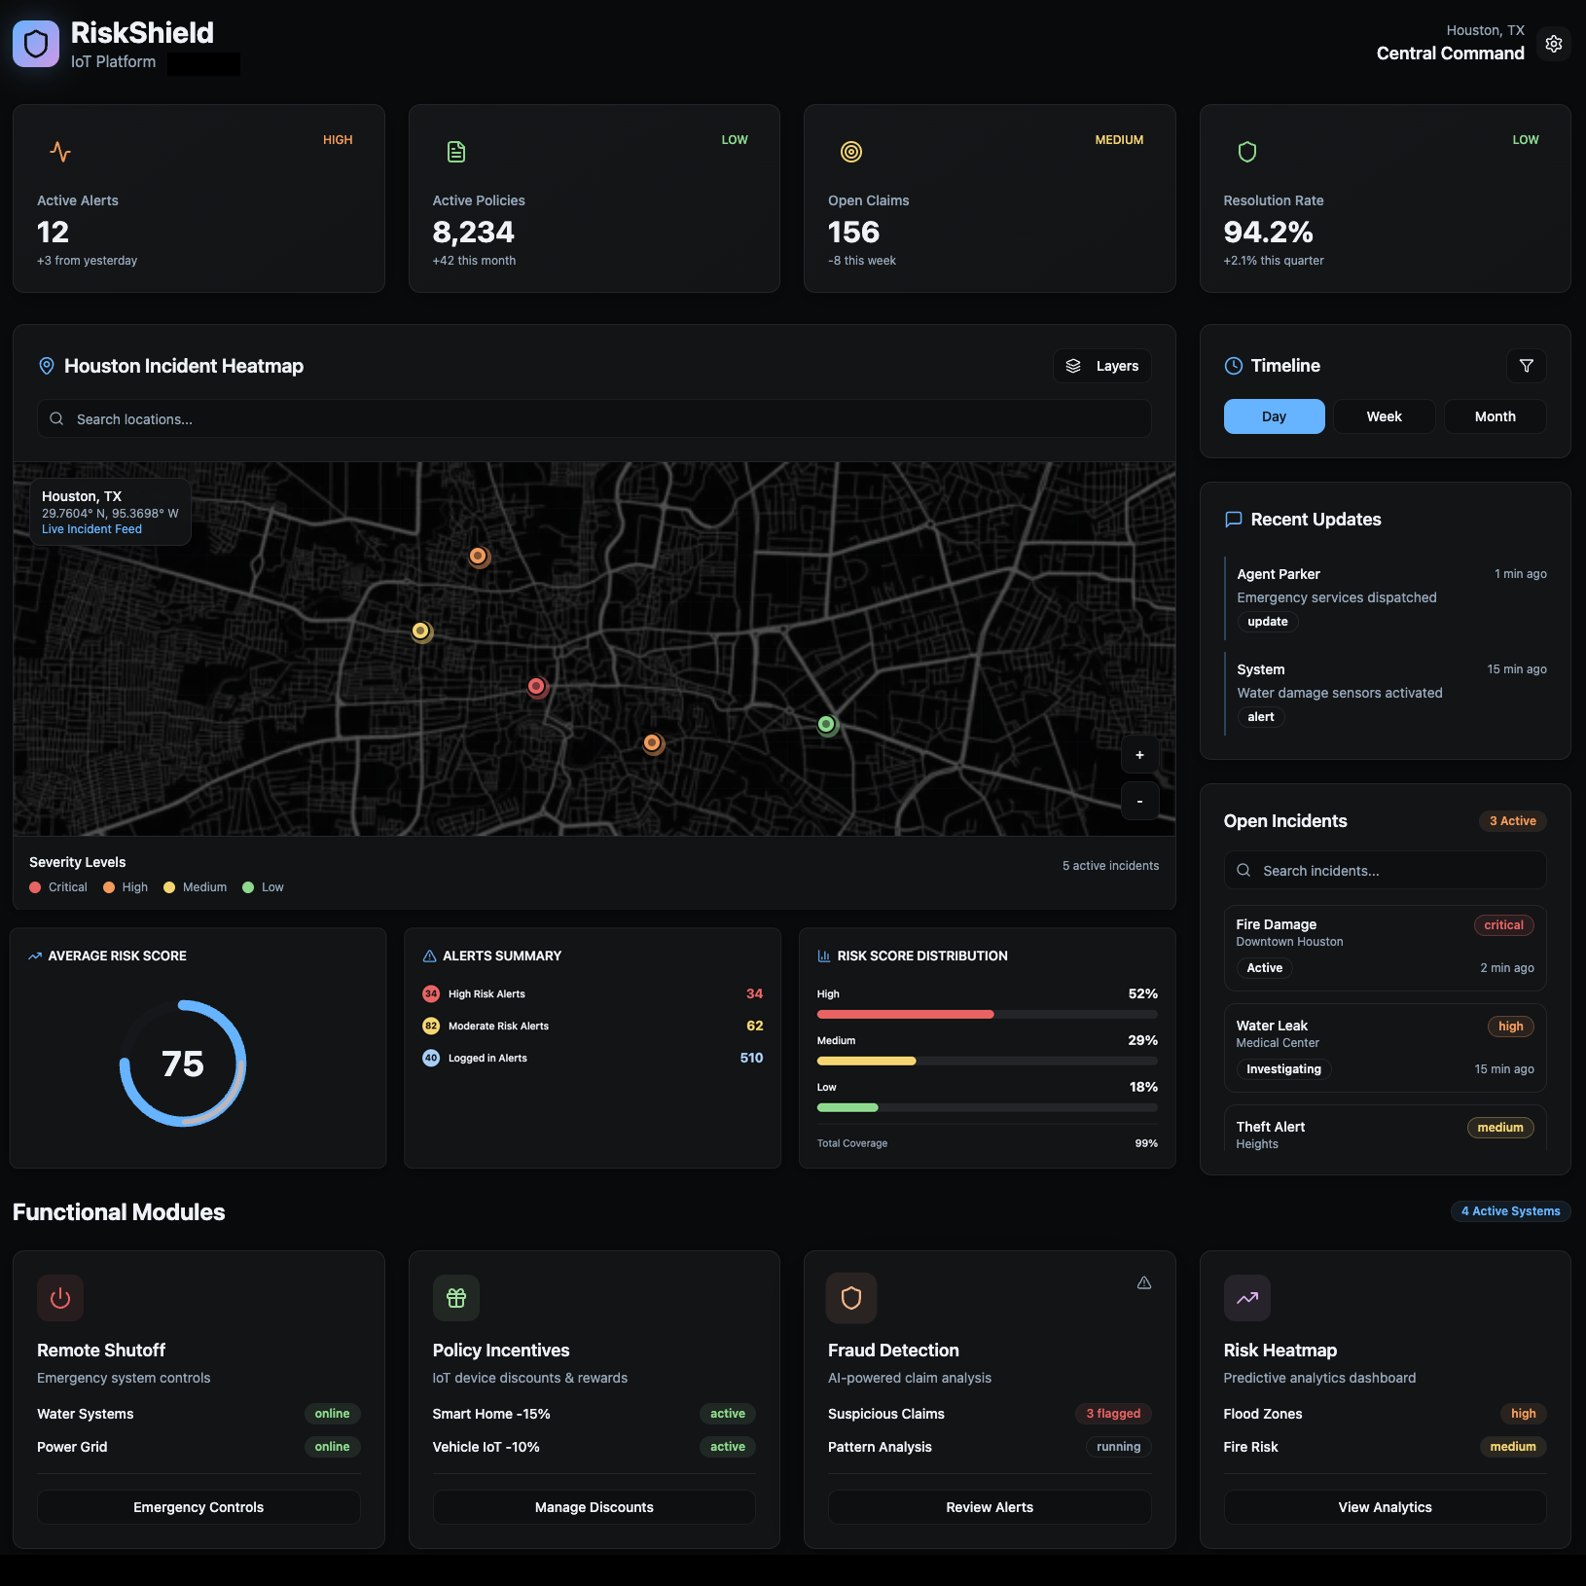Open the Live Incident Feed link
This screenshot has height=1586, width=1586.
point(91,529)
